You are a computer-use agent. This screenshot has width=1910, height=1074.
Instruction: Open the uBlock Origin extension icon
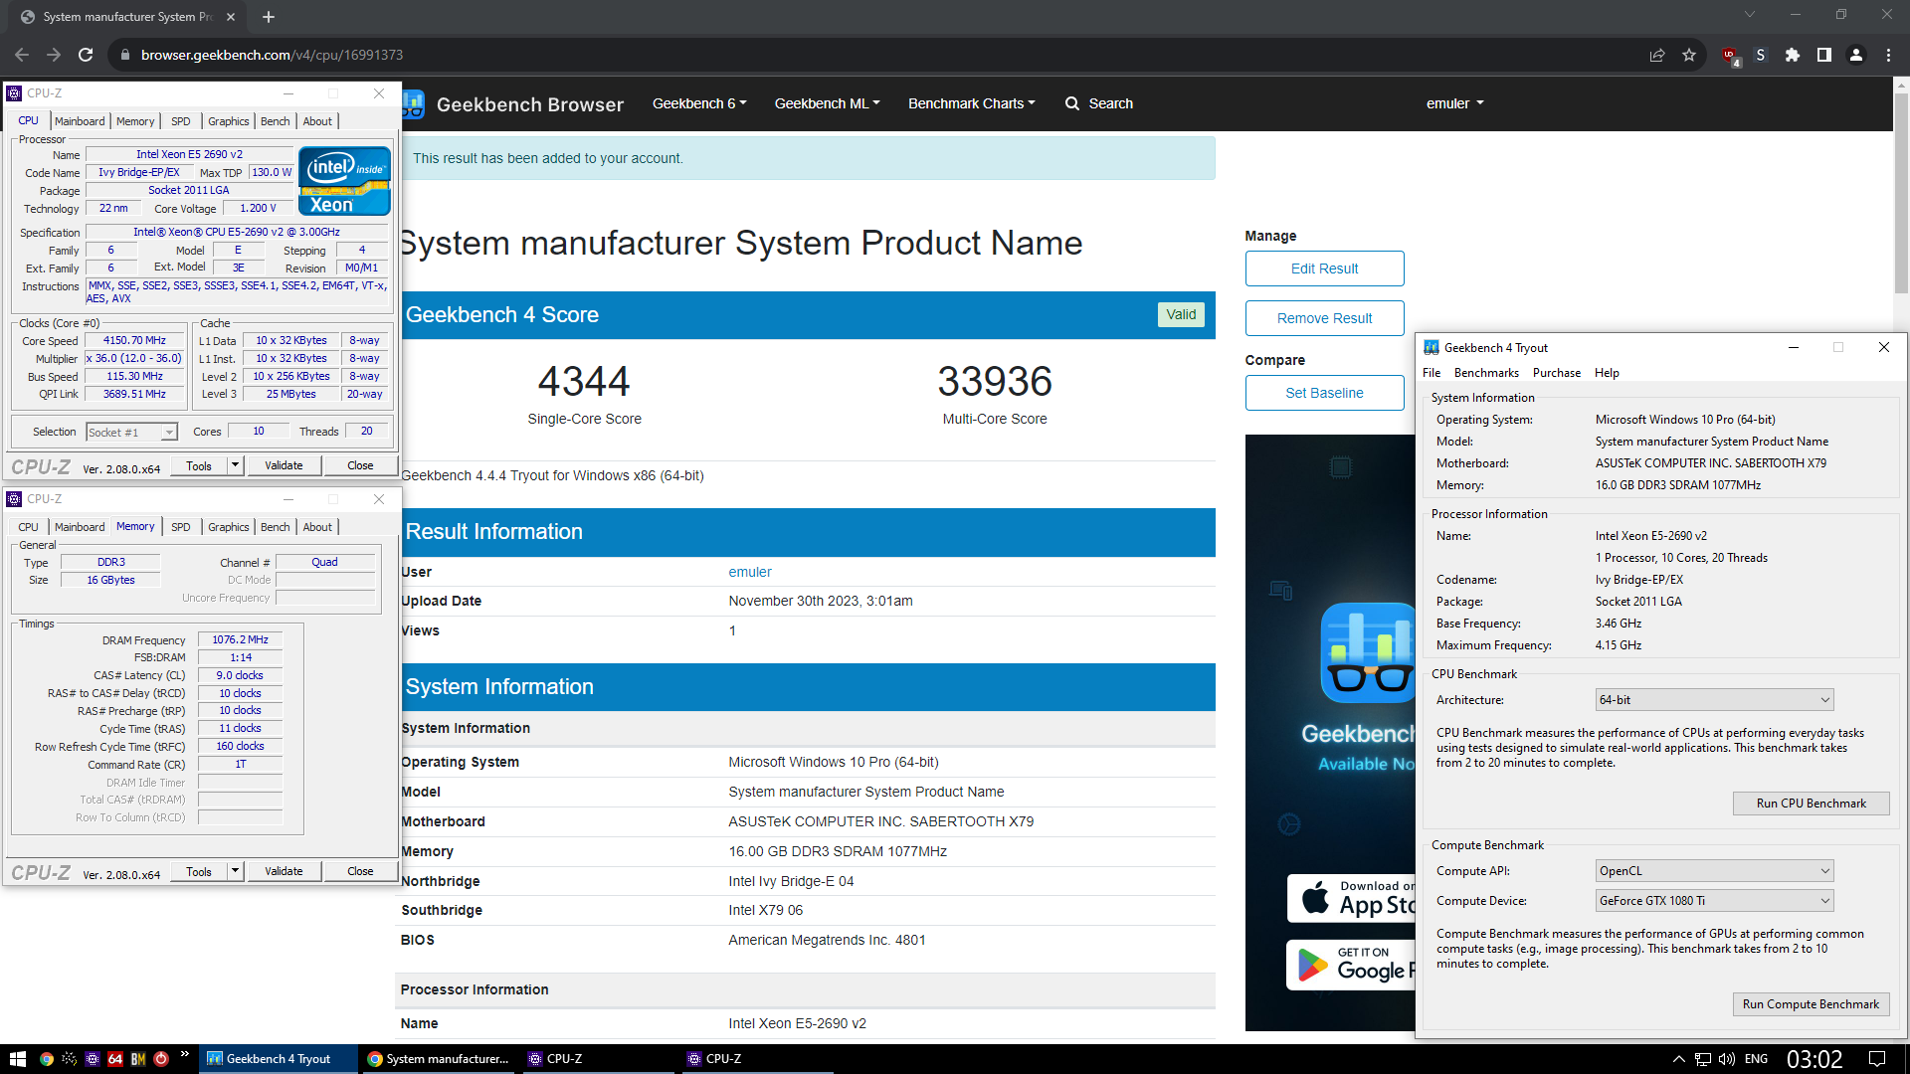pos(1730,56)
